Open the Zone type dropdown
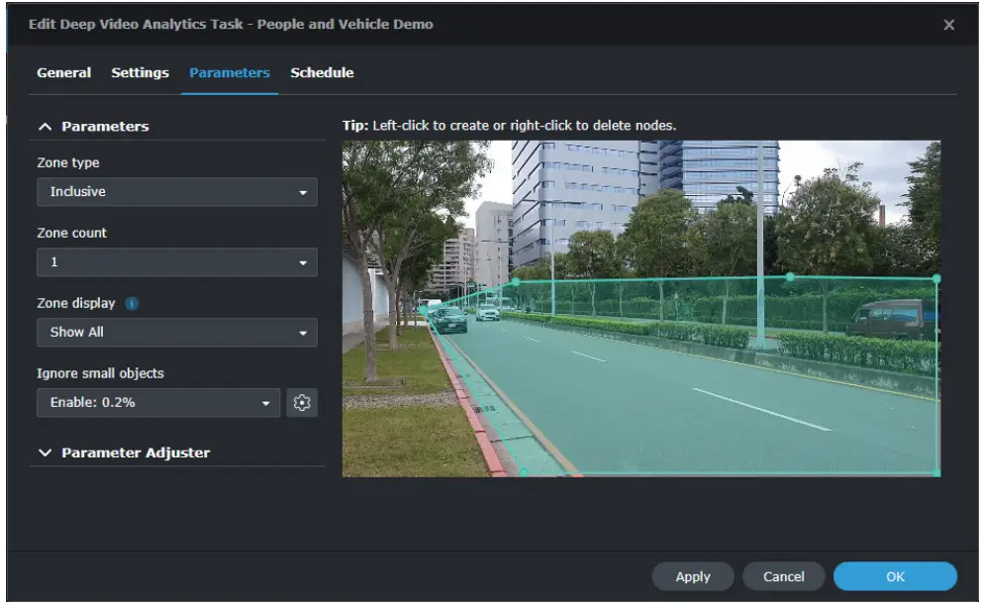 pos(177,191)
